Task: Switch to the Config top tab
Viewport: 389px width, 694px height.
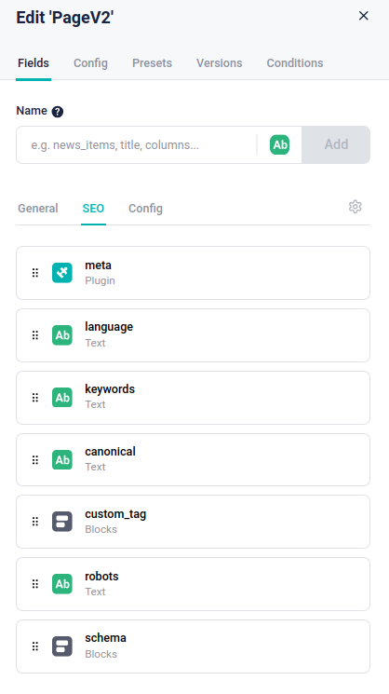Action: 90,62
